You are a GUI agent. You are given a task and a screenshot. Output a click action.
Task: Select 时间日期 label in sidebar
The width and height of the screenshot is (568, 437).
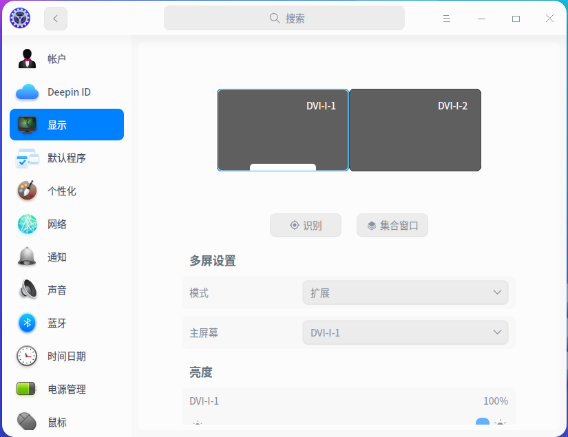click(x=67, y=356)
